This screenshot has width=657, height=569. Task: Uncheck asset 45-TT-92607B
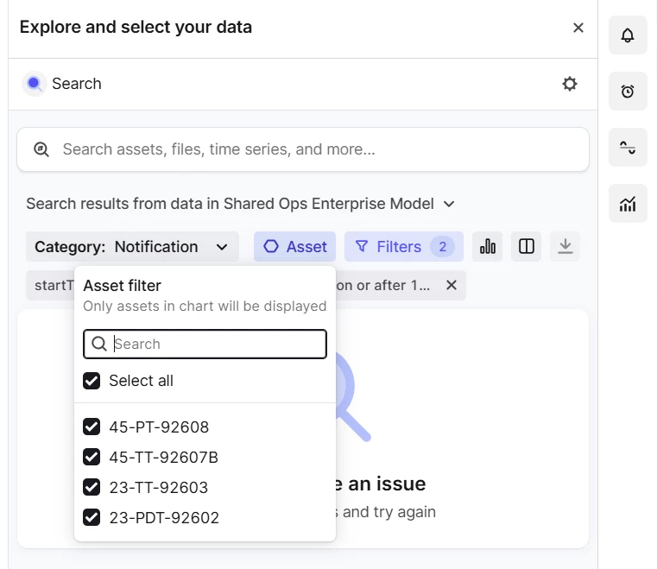pyautogui.click(x=92, y=457)
